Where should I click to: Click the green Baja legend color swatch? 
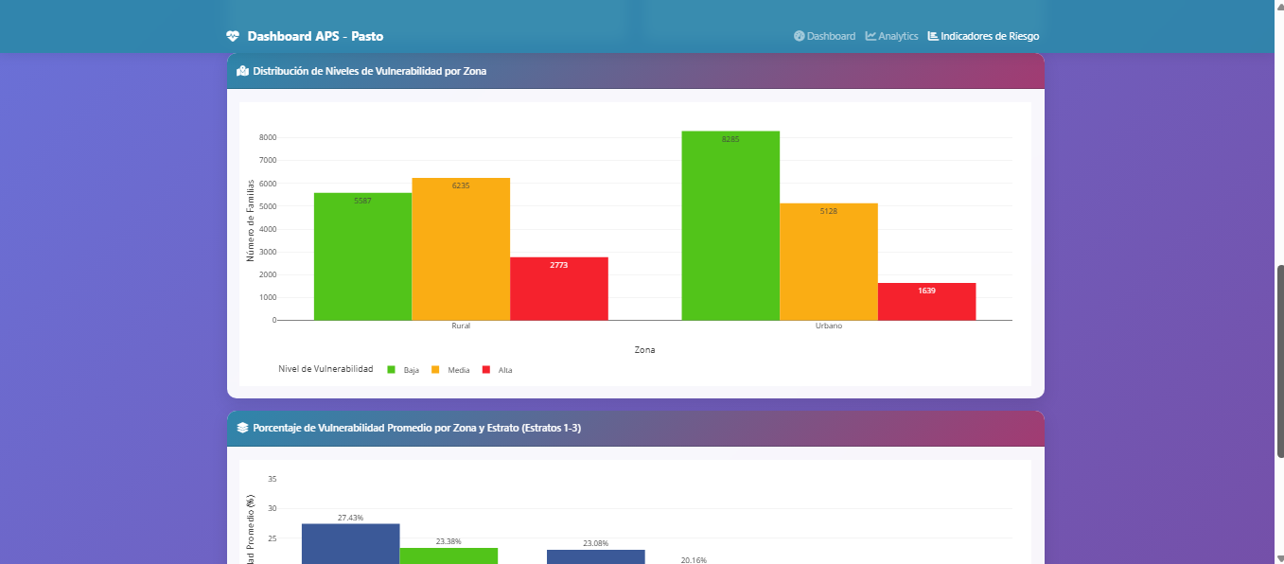tap(392, 370)
